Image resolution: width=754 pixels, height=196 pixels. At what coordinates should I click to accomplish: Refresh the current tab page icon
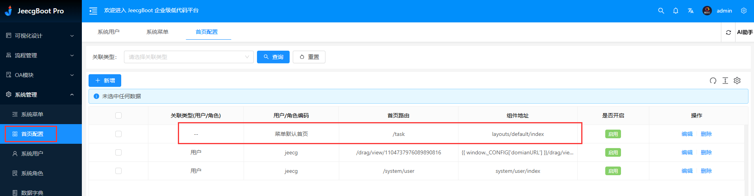tap(728, 32)
